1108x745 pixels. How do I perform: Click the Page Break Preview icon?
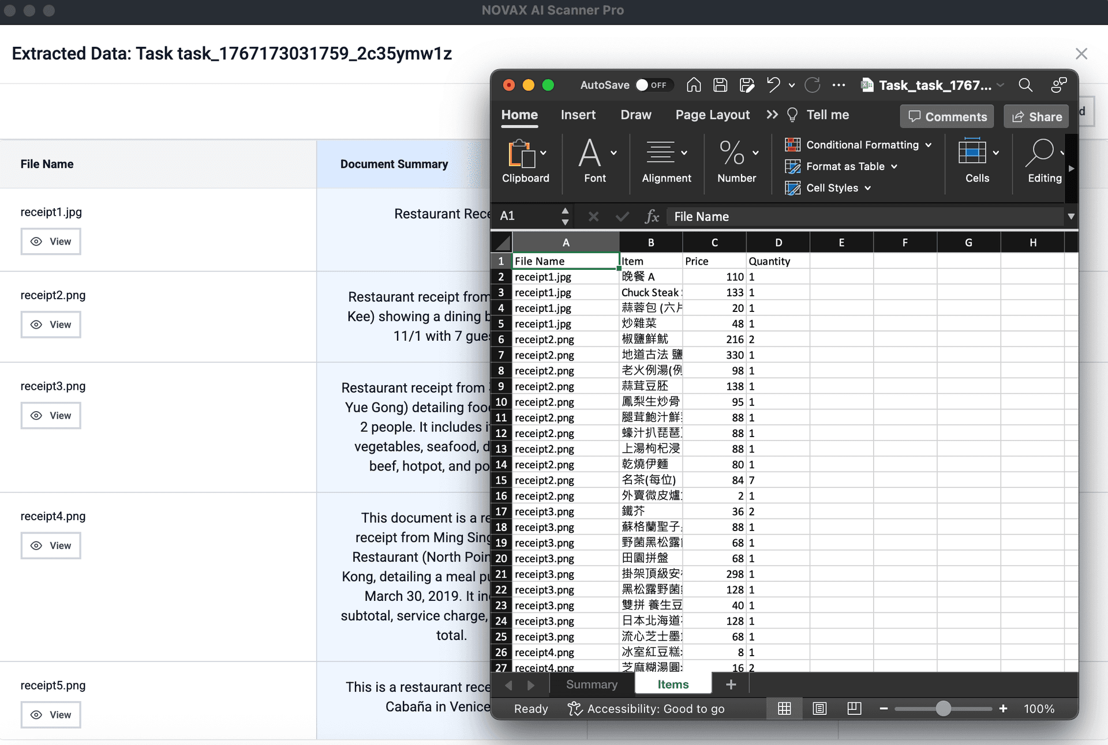855,709
